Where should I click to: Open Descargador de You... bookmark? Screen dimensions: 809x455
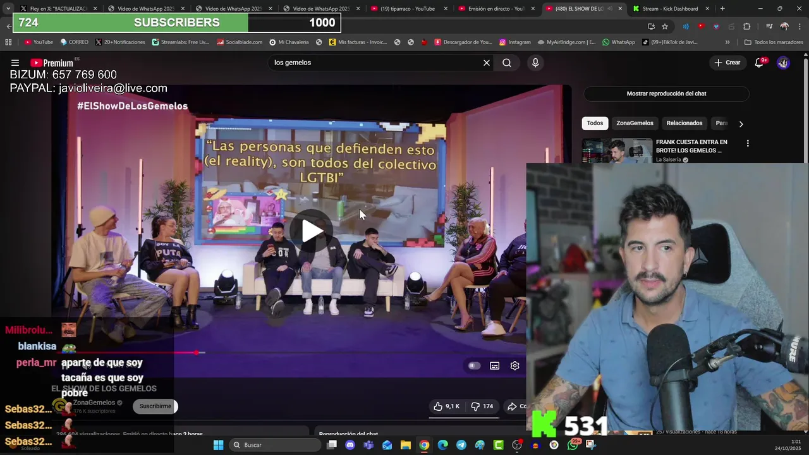(x=463, y=42)
